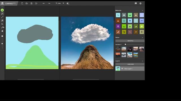Open a file with the folder icon
This screenshot has width=181, height=101.
[x=27, y=3]
